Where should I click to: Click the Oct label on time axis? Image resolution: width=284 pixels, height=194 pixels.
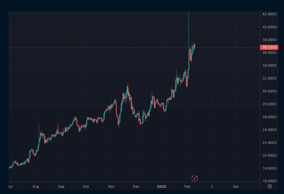click(86, 186)
